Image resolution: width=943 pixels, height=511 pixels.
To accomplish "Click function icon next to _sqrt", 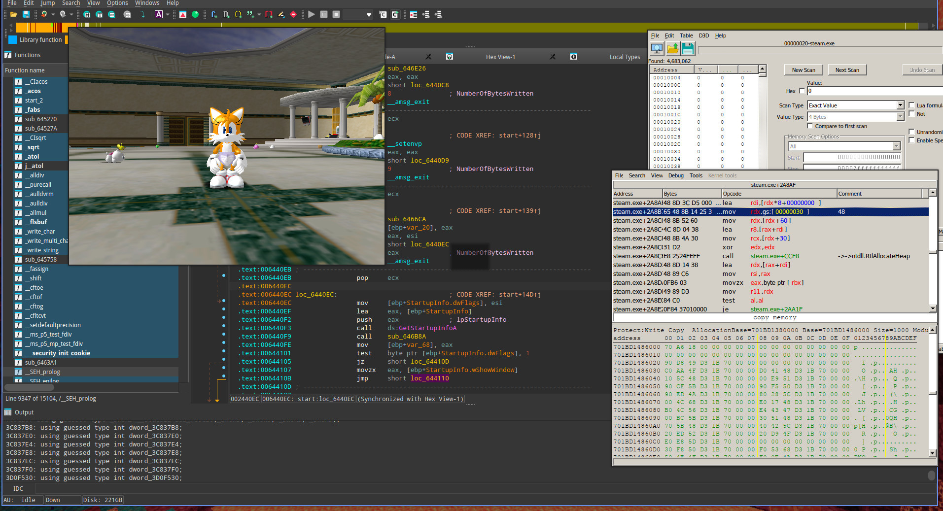I will (18, 147).
